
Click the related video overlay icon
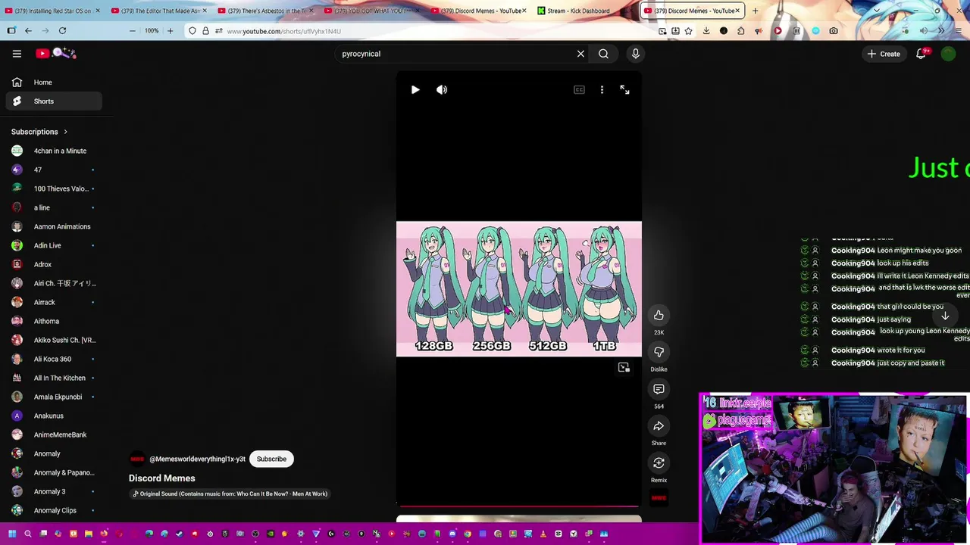pos(624,367)
